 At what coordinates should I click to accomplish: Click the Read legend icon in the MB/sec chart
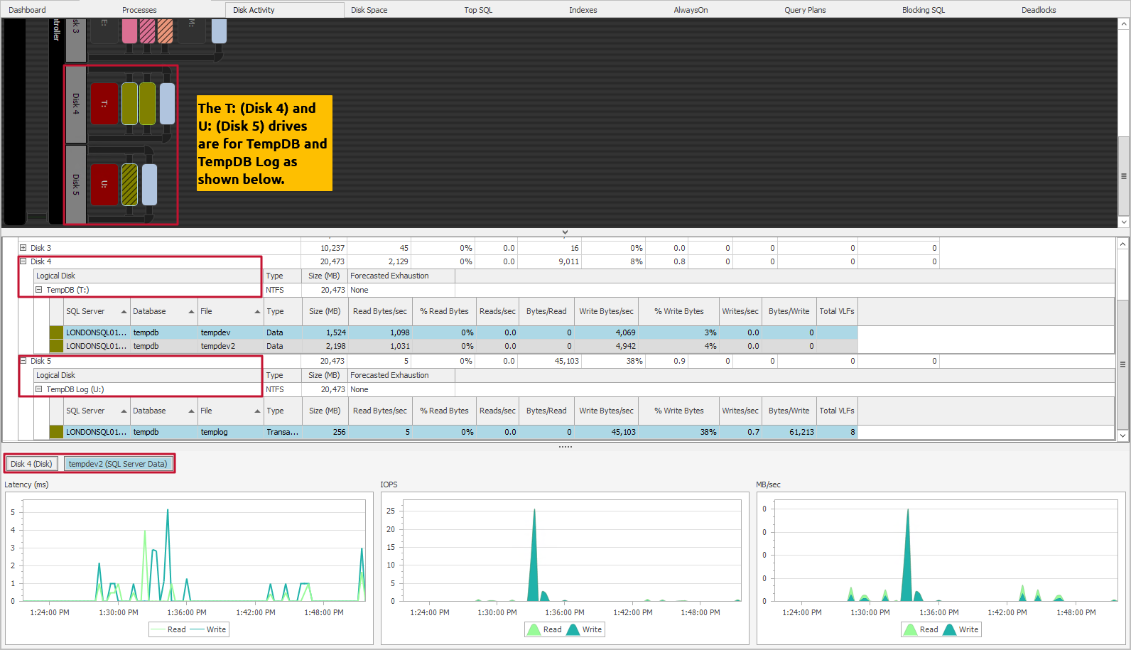point(910,629)
